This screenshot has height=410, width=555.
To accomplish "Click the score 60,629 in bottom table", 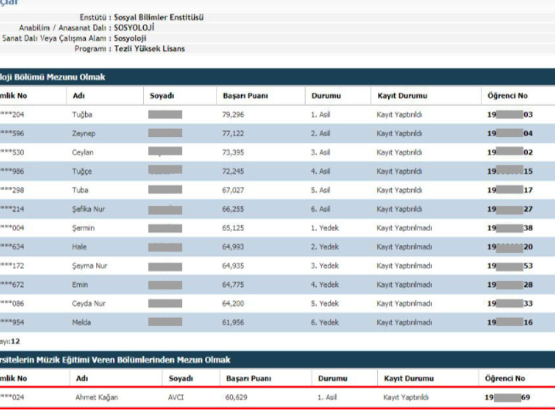I will point(237,396).
